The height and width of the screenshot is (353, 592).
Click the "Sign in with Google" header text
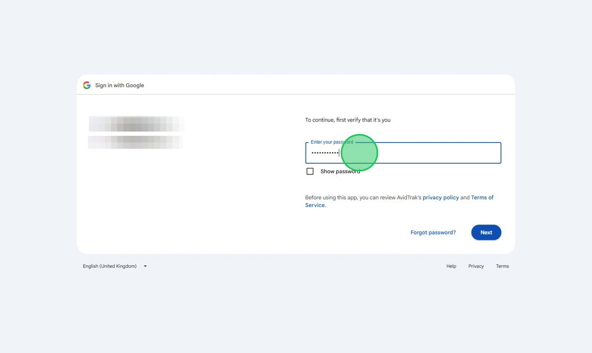[119, 85]
